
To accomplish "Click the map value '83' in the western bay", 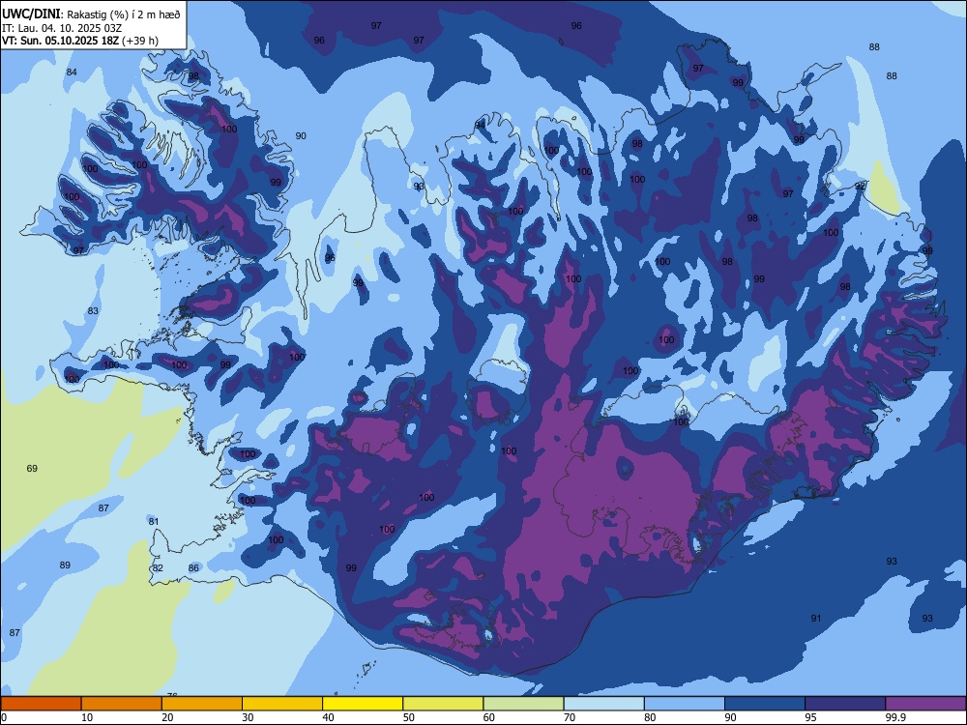I will pos(93,310).
